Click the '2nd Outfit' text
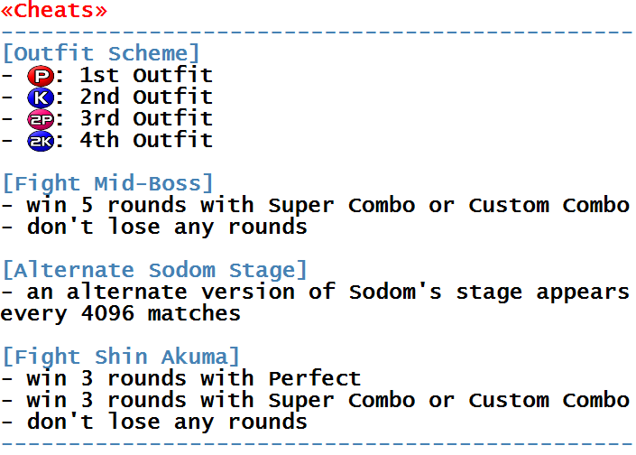Screen dimensions: 636x455 click(146, 97)
